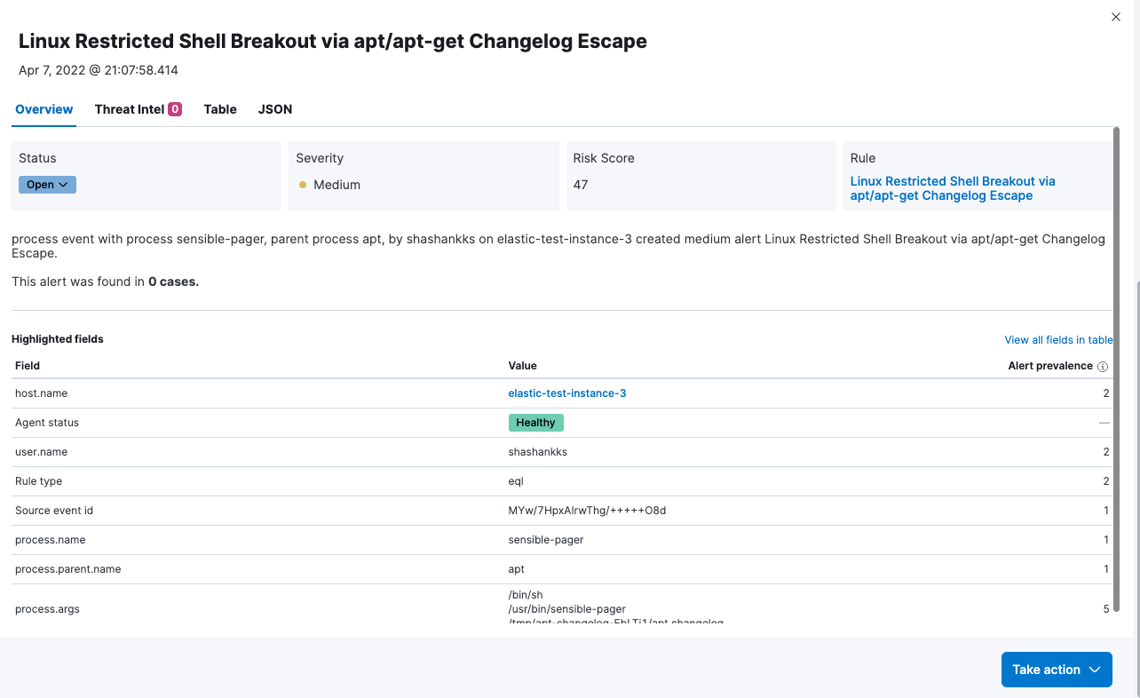Click the flyout vertical scrollbar
This screenshot has height=698, width=1140.
click(1116, 369)
